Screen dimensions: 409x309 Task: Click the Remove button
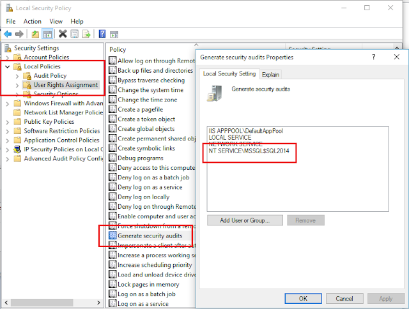pyautogui.click(x=305, y=220)
